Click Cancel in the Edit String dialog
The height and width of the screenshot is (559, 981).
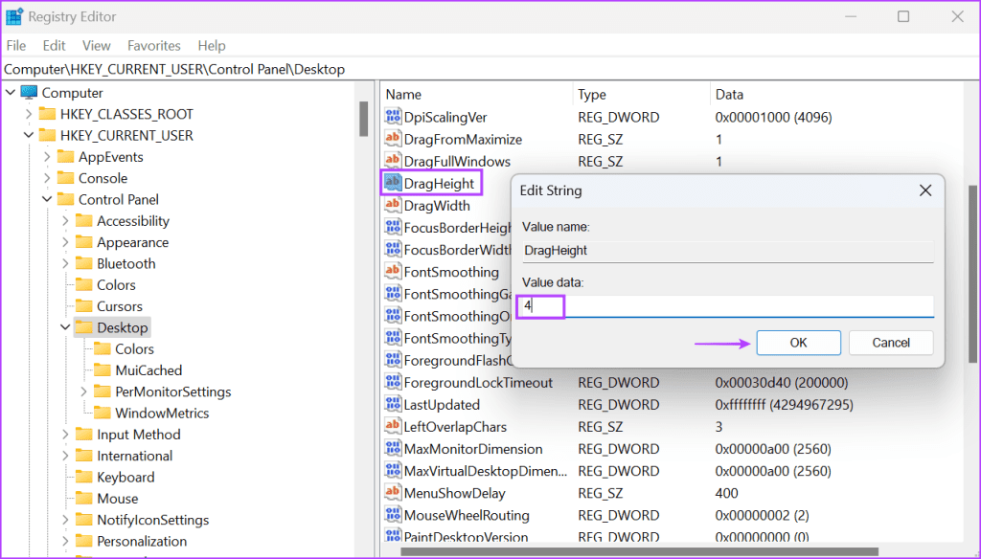pos(890,342)
